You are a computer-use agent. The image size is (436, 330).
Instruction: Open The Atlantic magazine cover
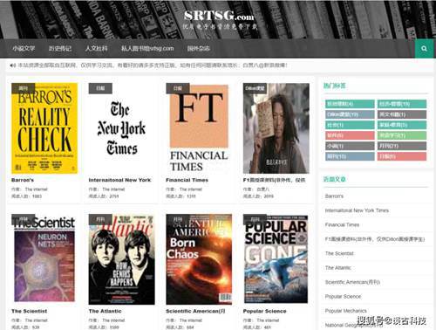(121, 259)
